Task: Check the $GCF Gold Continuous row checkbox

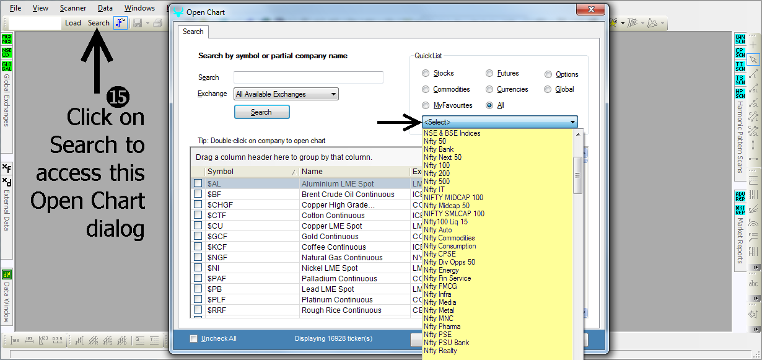Action: point(198,236)
